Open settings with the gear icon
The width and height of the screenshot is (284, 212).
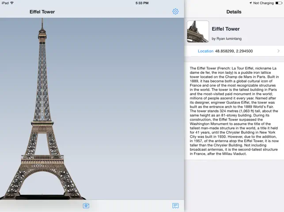(x=175, y=11)
